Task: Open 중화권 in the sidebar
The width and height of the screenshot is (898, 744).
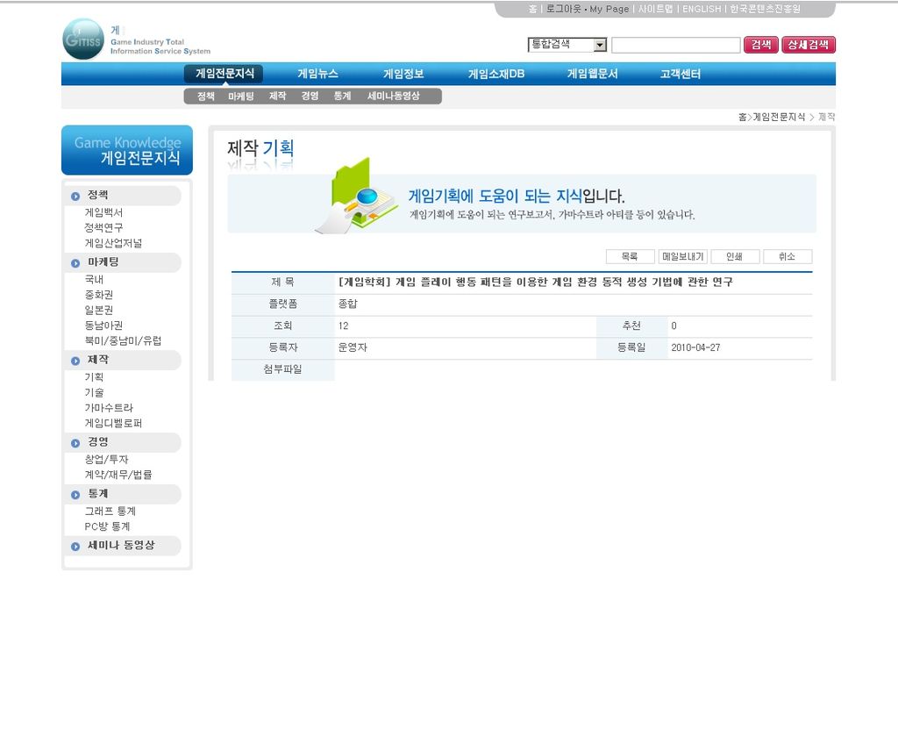Action: (x=98, y=295)
